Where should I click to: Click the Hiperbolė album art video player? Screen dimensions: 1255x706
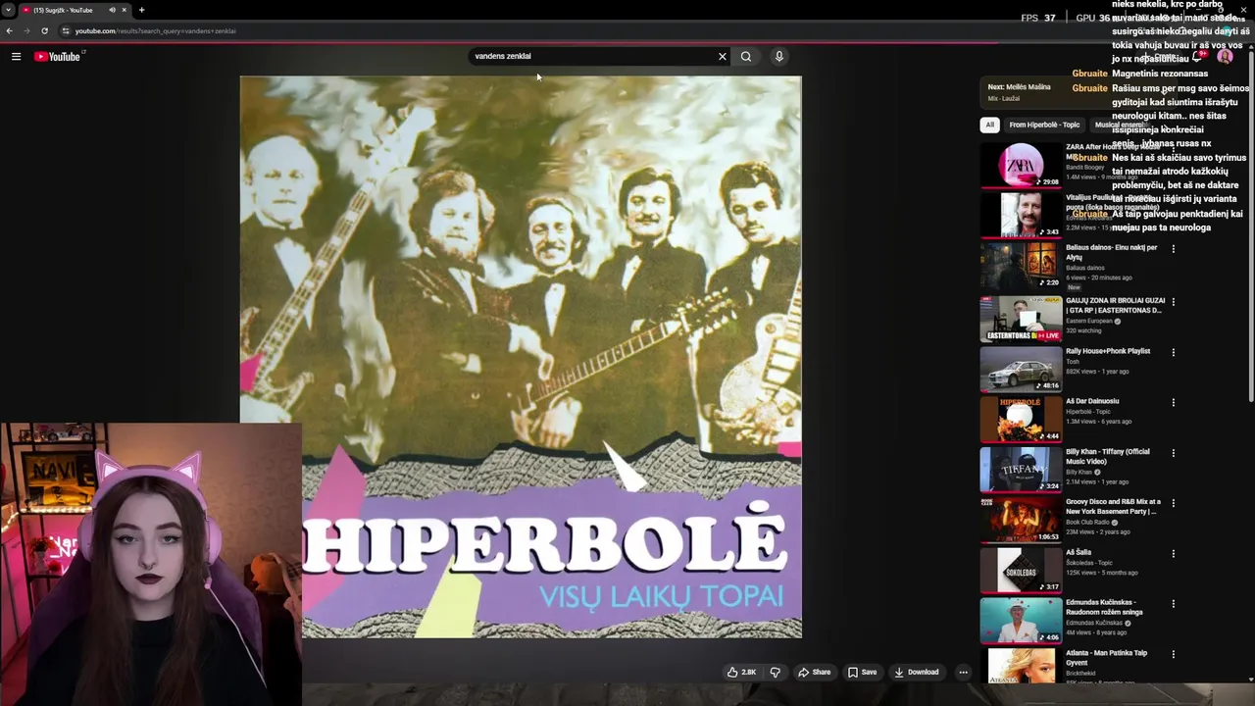(x=521, y=357)
